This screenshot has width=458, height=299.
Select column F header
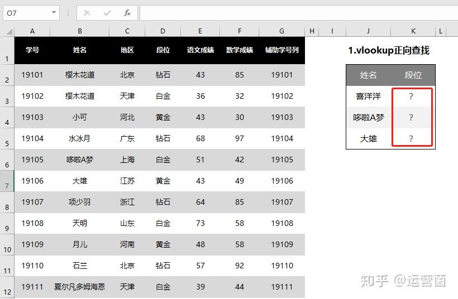(x=240, y=31)
